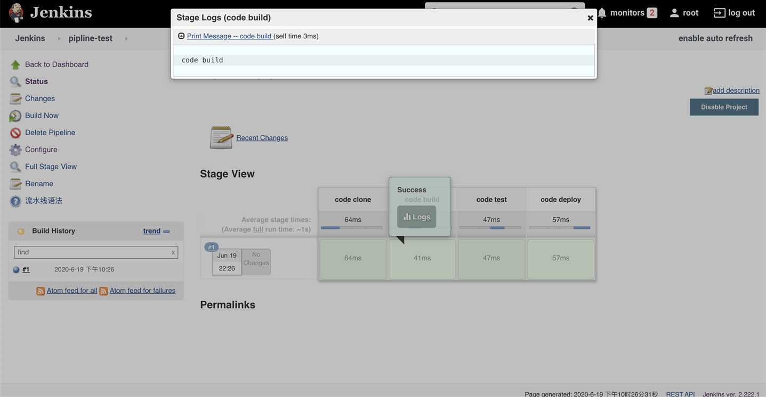
Task: Click the blue question mark help icon
Action: tap(15, 201)
